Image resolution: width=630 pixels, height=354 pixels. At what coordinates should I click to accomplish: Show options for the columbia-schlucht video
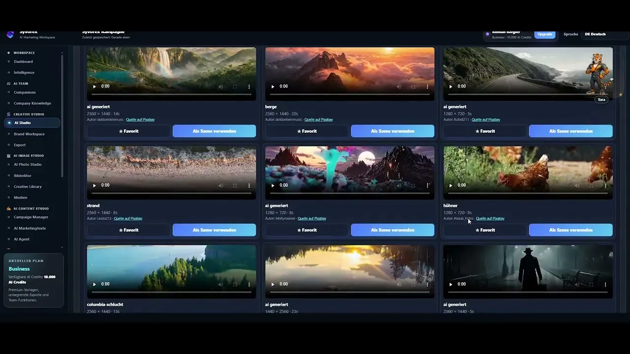pos(249,284)
